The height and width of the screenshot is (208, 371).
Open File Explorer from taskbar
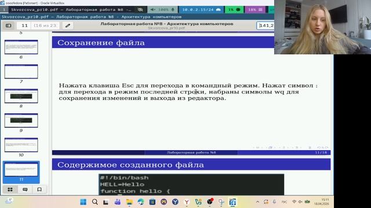pyautogui.click(x=129, y=202)
